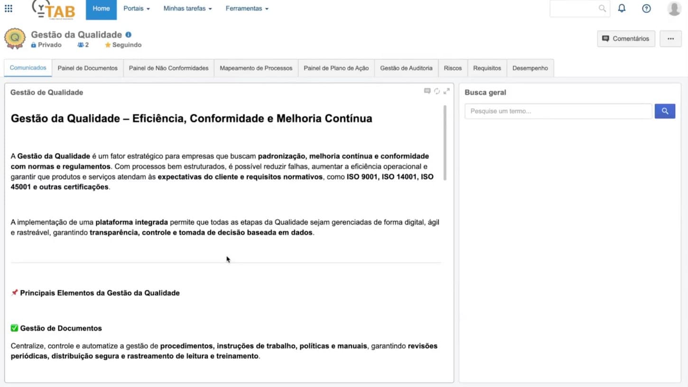The height and width of the screenshot is (387, 688).
Task: Click the Privado lock icon
Action: pyautogui.click(x=33, y=45)
